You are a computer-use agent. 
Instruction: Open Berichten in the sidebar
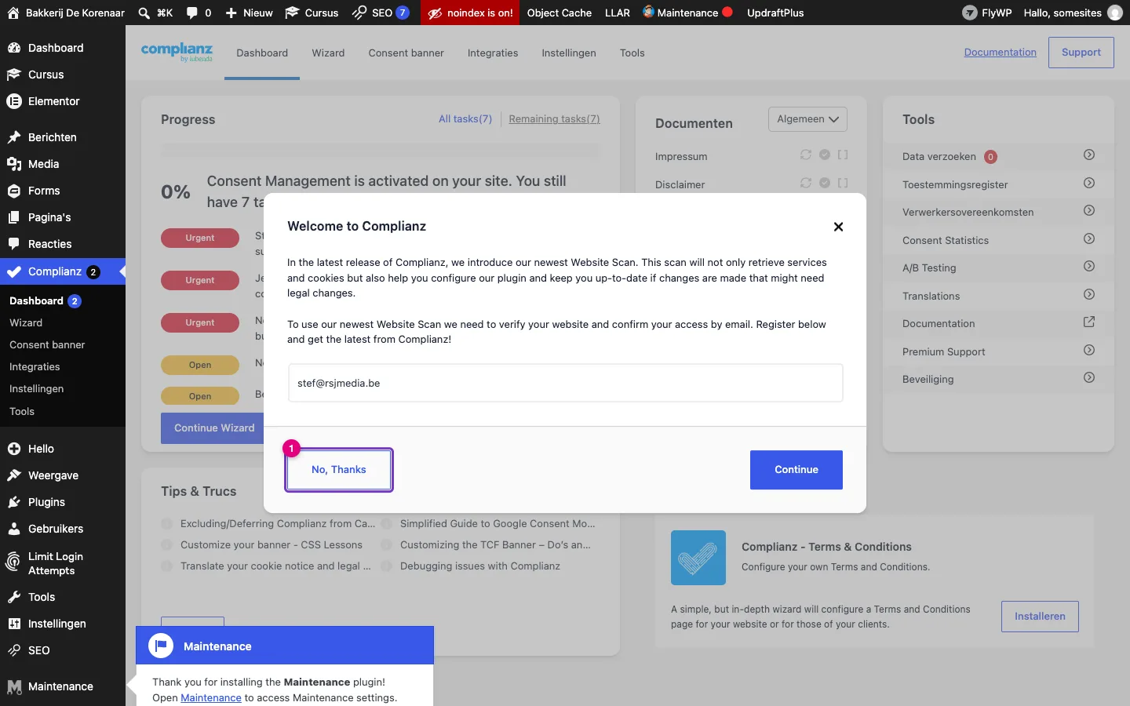(x=63, y=137)
